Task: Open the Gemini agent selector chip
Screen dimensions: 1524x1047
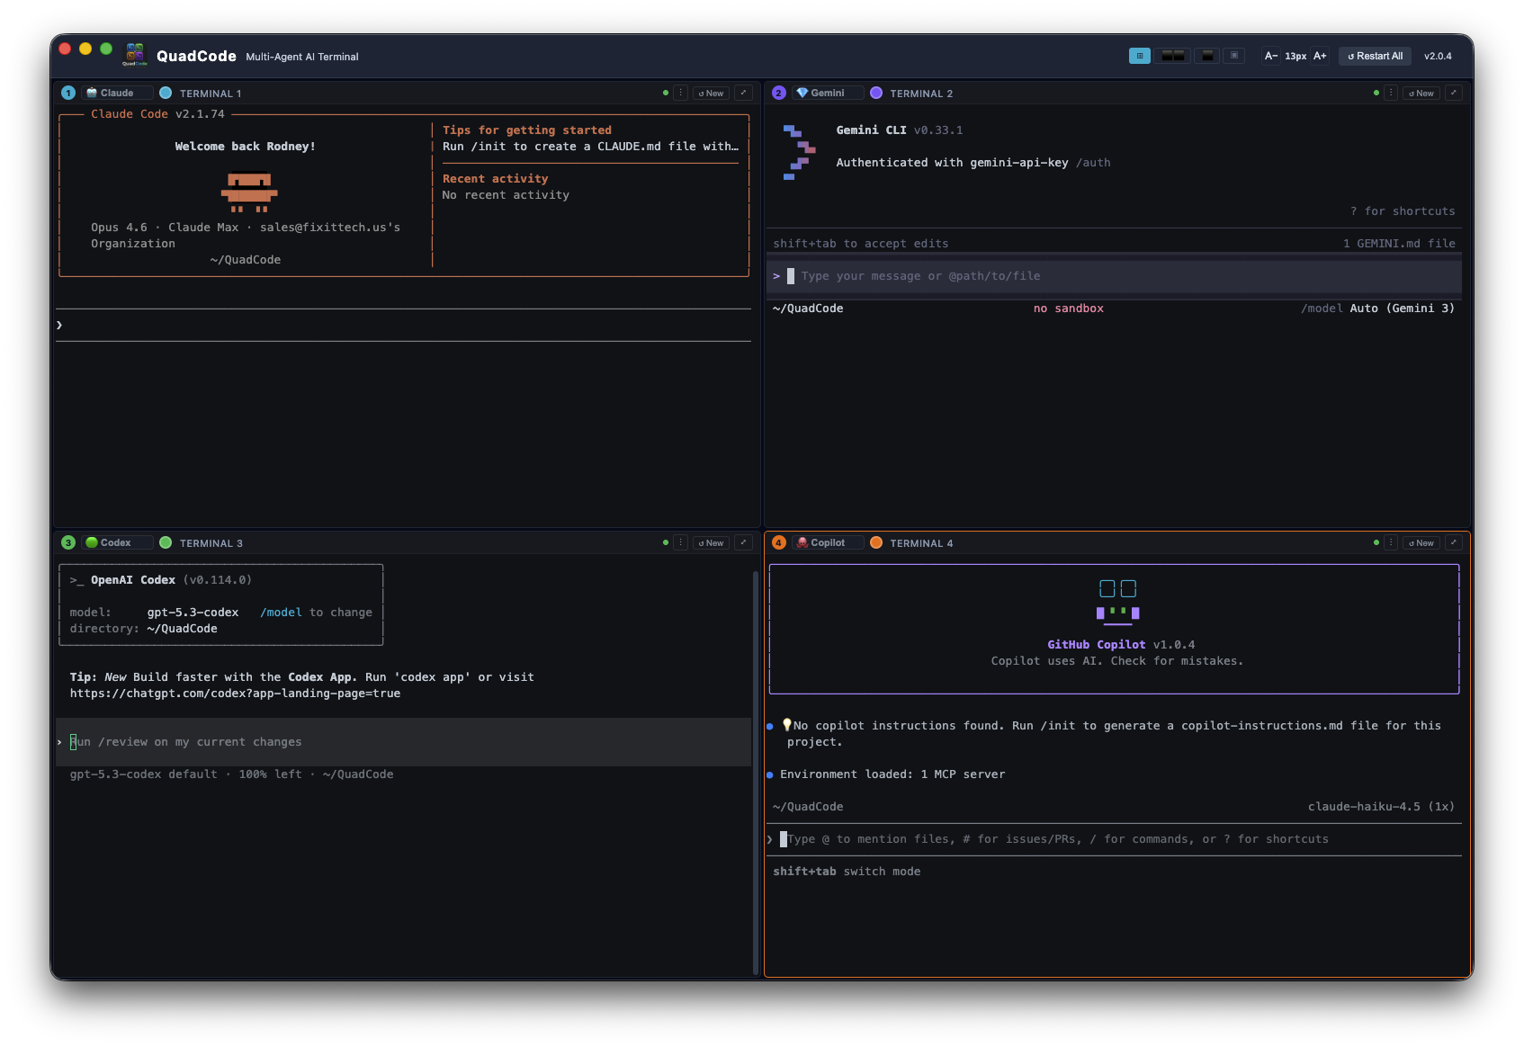Action: pos(826,93)
